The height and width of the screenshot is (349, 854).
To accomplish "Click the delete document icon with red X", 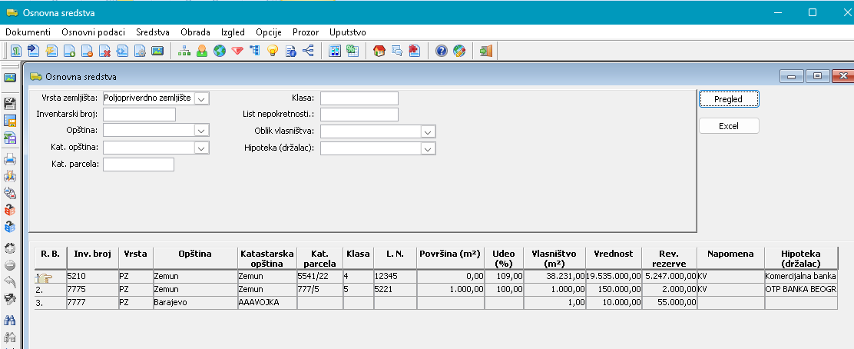I will point(104,52).
